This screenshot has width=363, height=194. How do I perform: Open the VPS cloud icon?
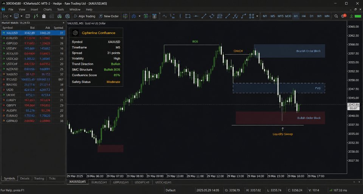(59, 16)
